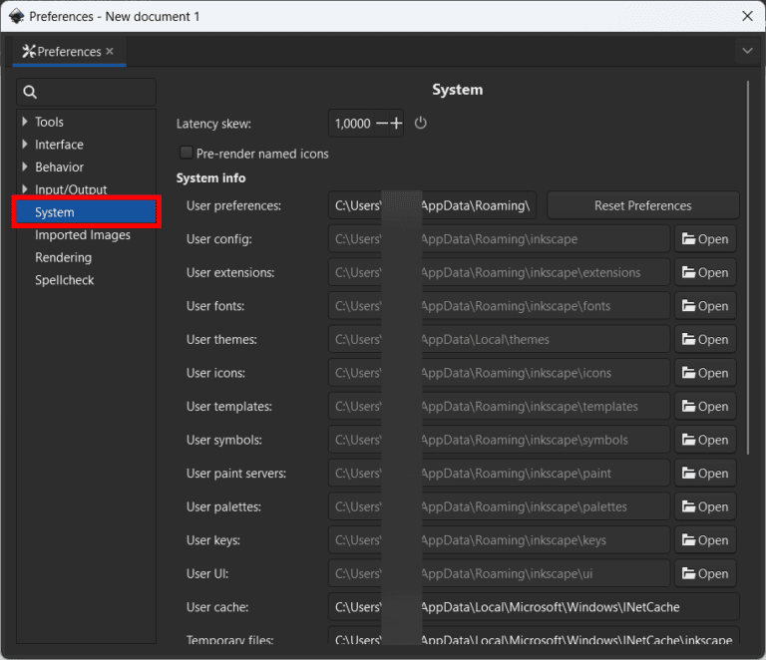766x660 pixels.
Task: Open the User palettes folder
Action: (705, 506)
